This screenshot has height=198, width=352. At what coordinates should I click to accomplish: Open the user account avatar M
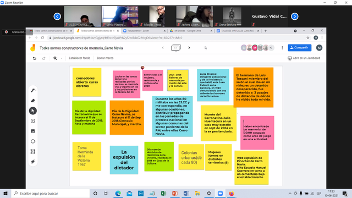pos(319,48)
